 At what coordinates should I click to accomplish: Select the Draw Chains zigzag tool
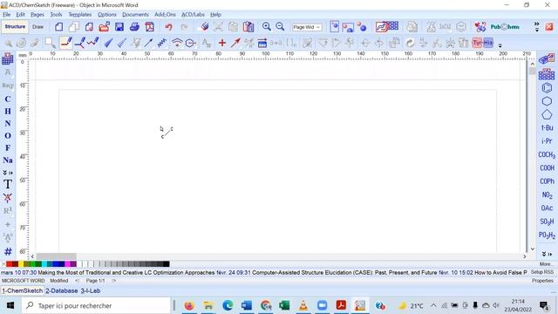[x=93, y=43]
